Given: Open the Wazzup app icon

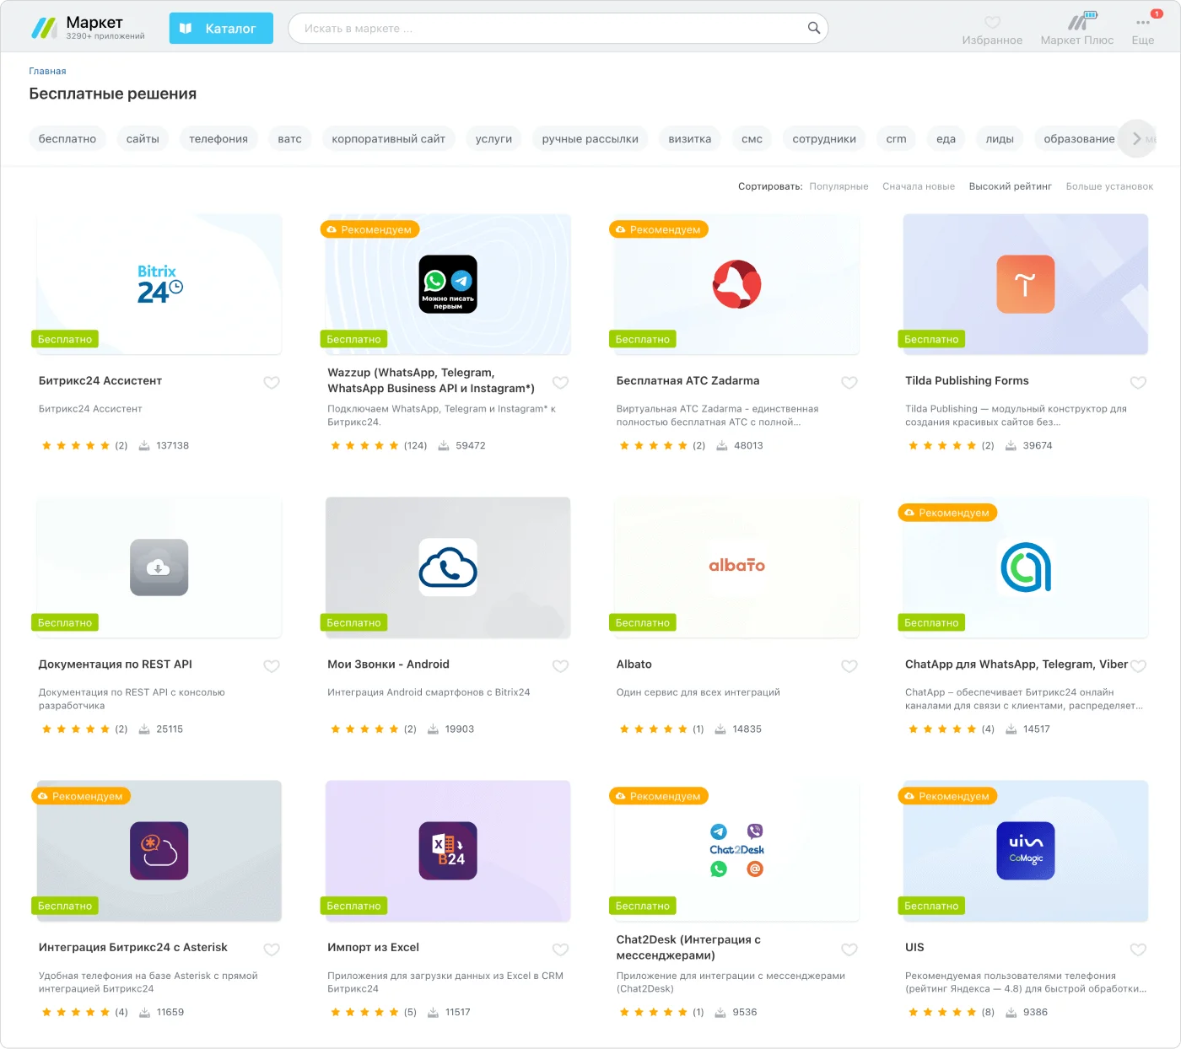Looking at the screenshot, I should click(448, 284).
